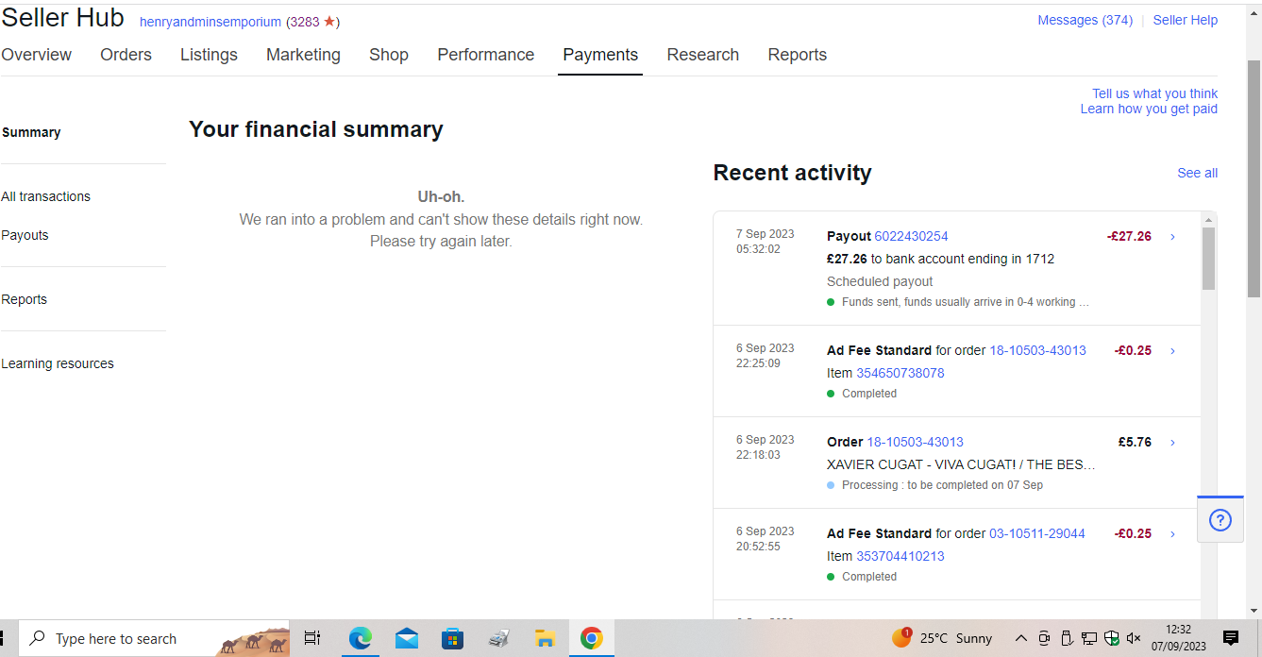The height and width of the screenshot is (657, 1262).
Task: Open Microsoft Store from the taskbar
Action: click(x=452, y=638)
